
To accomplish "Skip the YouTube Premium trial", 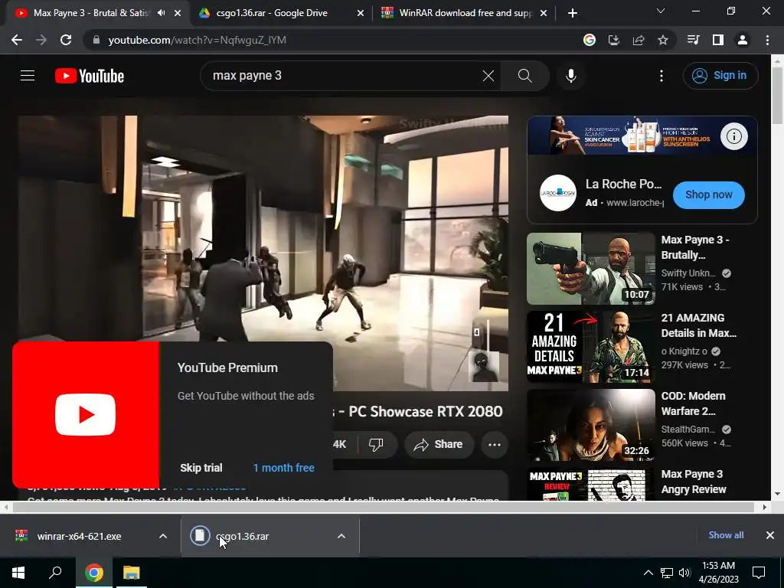I will point(201,468).
